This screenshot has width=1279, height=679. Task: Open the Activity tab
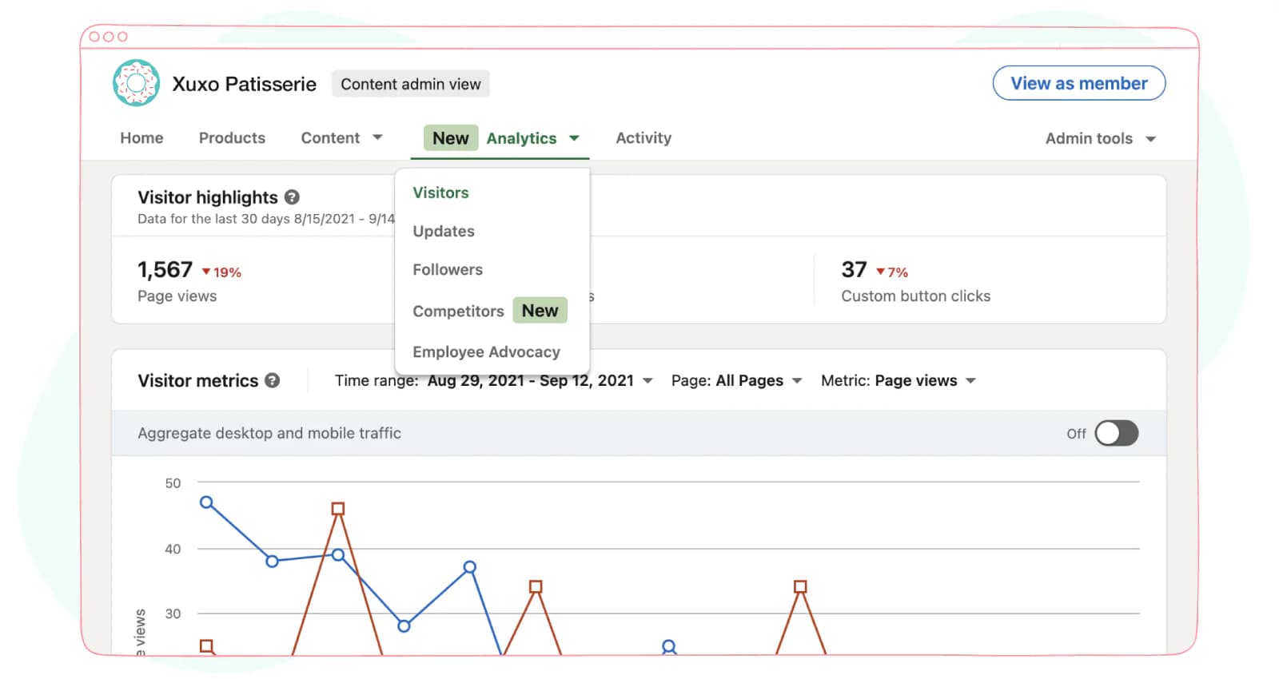pos(643,138)
